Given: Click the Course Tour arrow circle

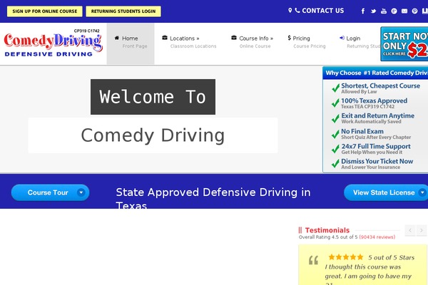Looking at the screenshot, I should (x=81, y=192).
